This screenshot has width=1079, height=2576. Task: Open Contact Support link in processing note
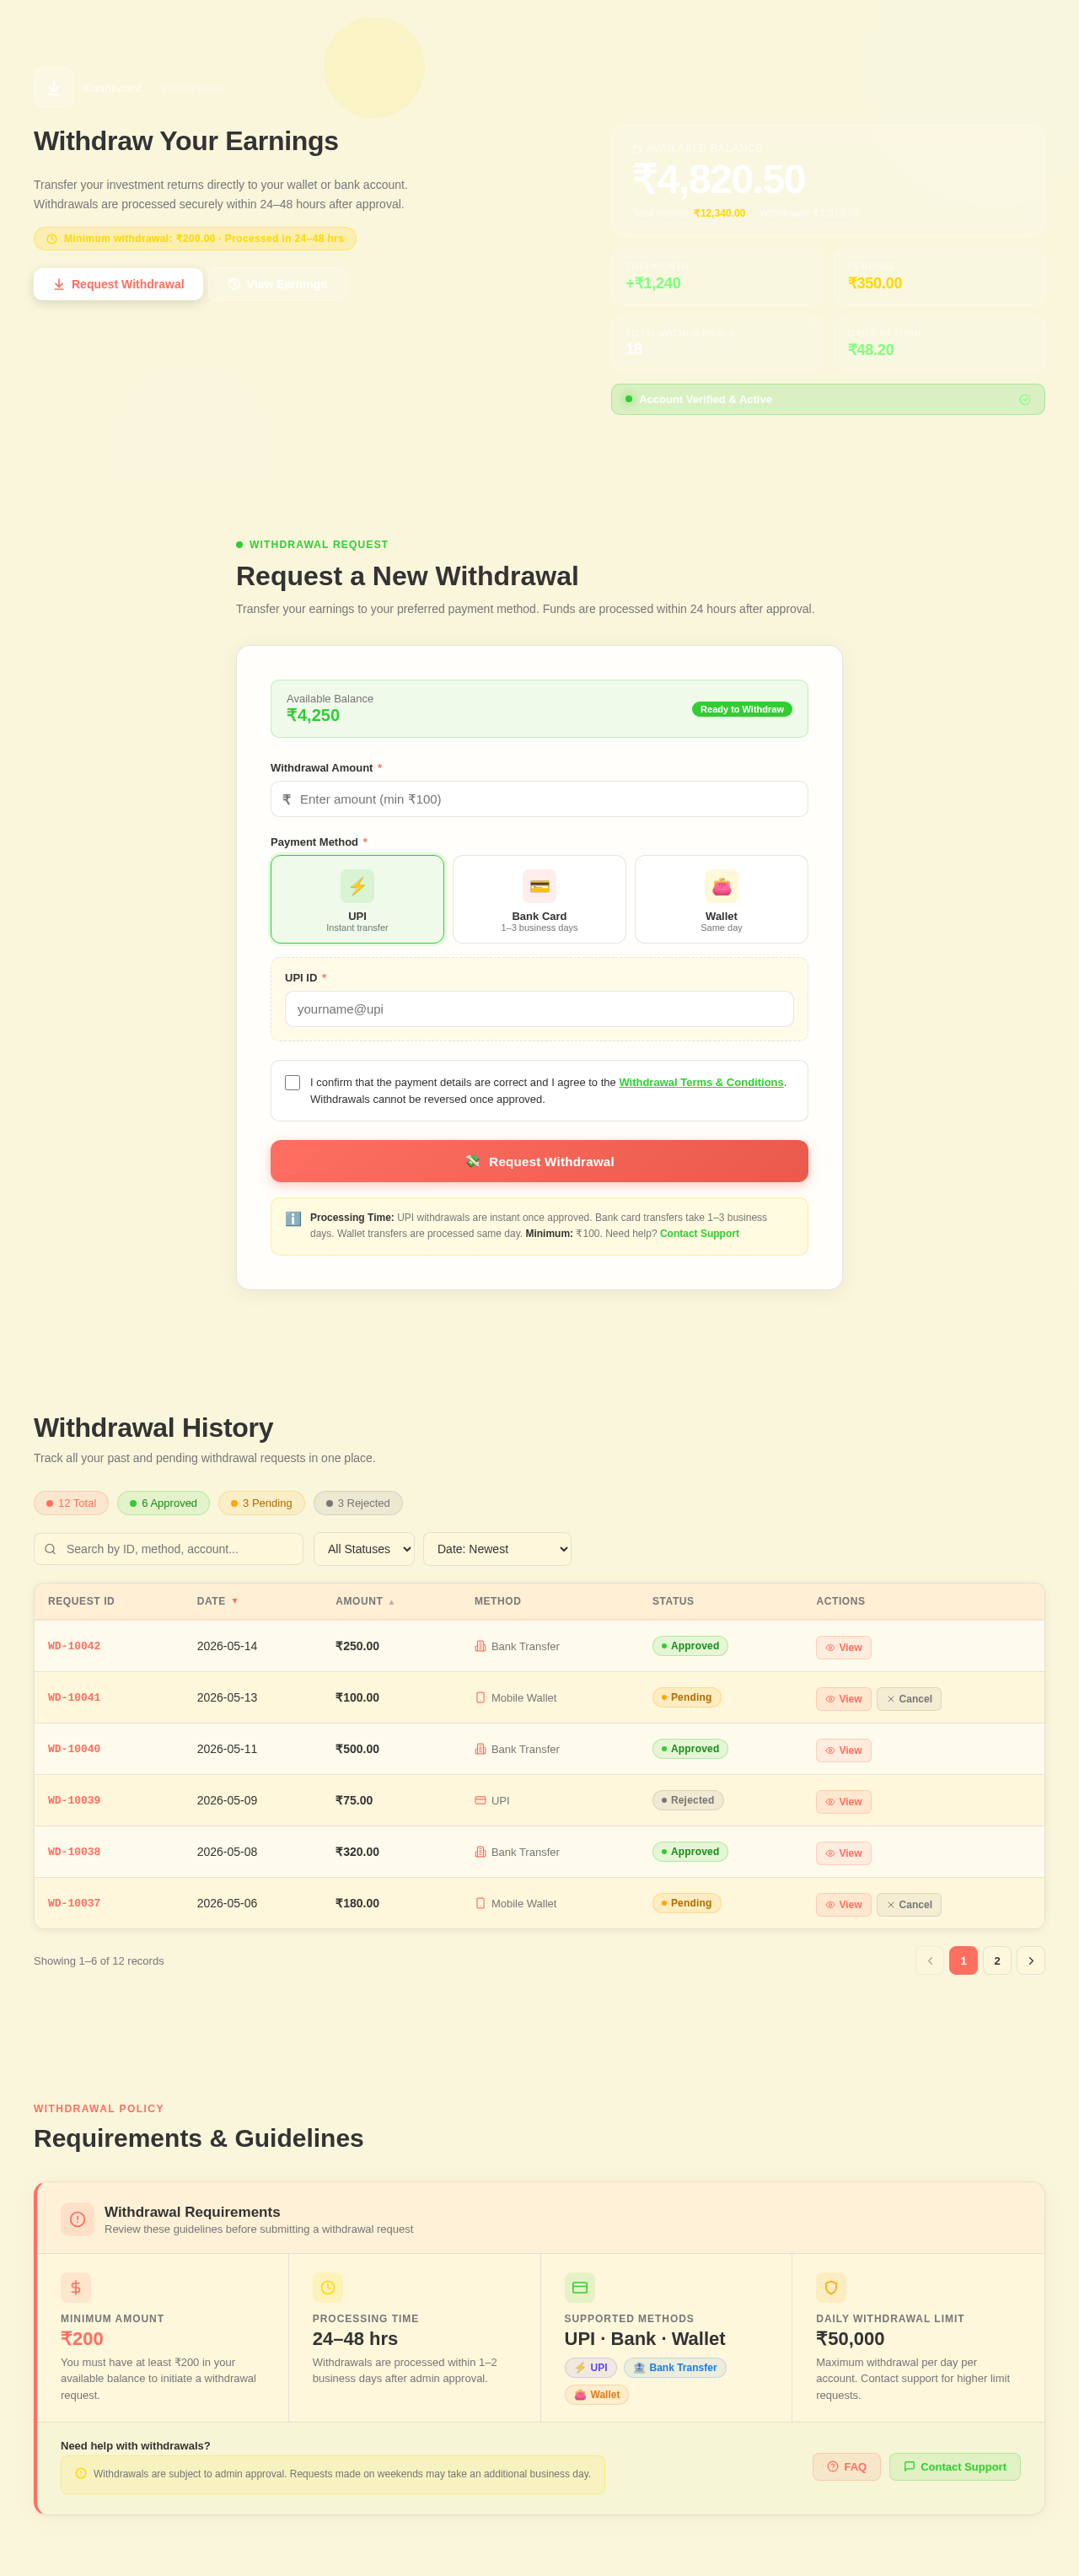click(699, 1233)
